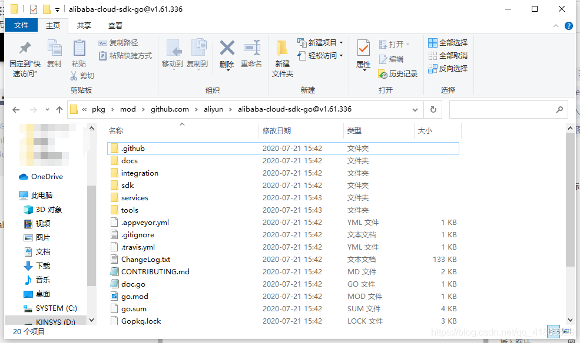Select This PC (此电脑) in navigation pane
Viewport: 580px width, 343px height.
36,195
